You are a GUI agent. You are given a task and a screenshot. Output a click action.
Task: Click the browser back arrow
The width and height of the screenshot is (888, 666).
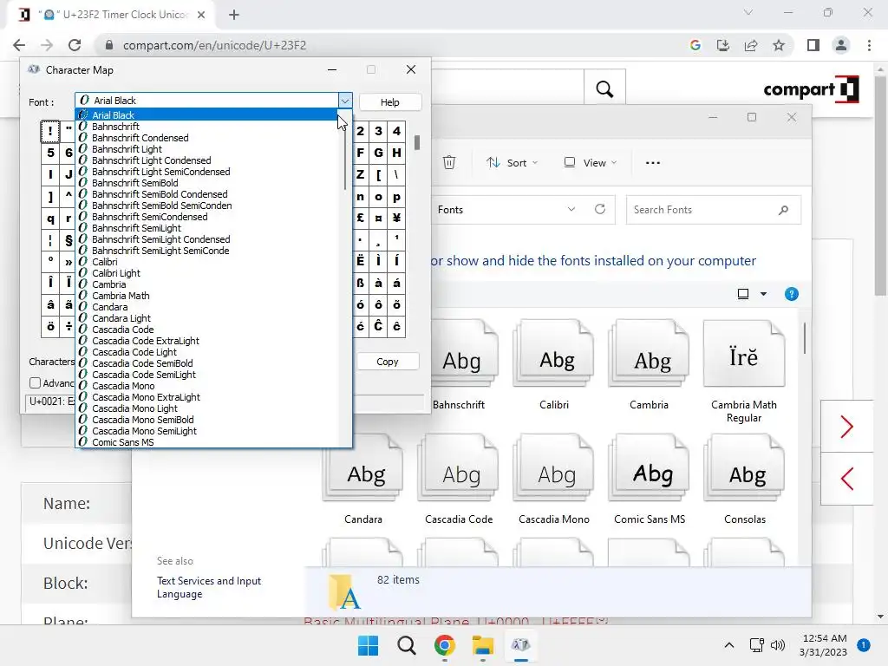[x=19, y=45]
